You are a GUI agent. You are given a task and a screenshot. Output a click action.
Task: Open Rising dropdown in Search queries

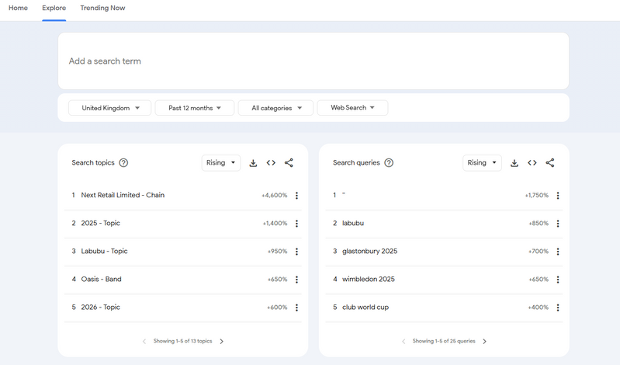482,163
